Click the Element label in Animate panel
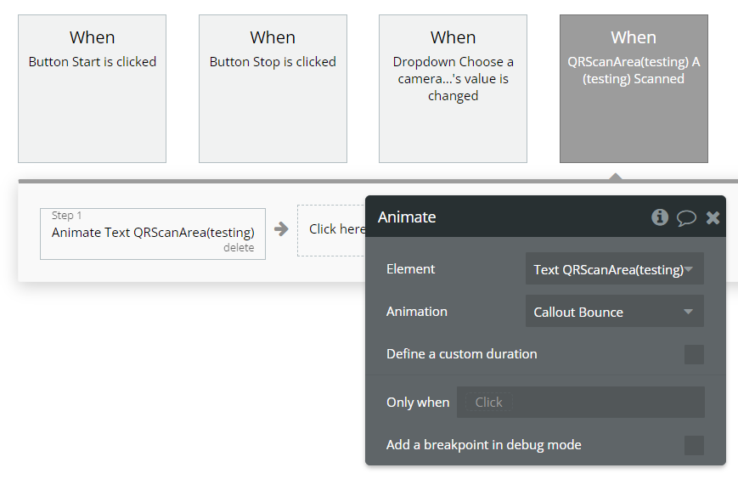The image size is (738, 479). click(x=411, y=269)
